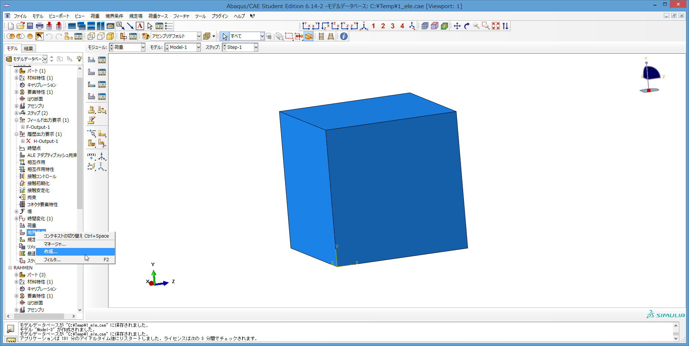
Task: Select the Box Zoom tool
Action: pyautogui.click(x=486, y=26)
